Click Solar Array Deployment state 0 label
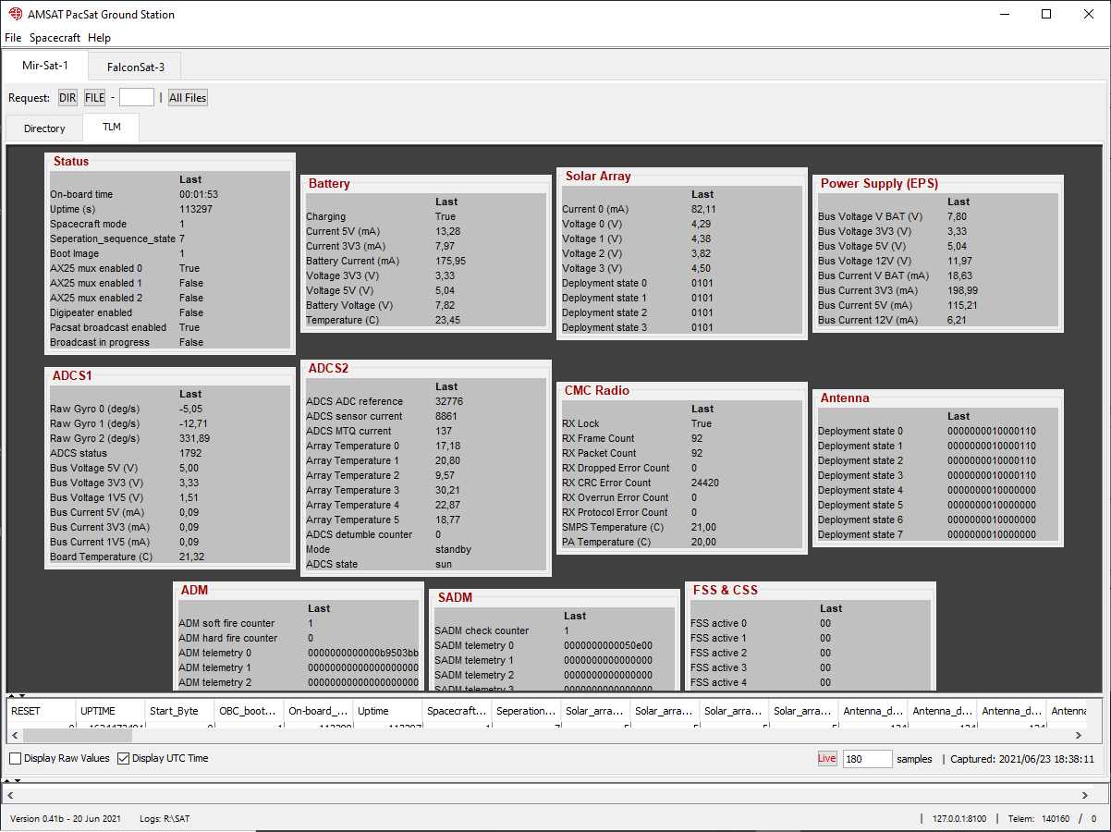Image resolution: width=1111 pixels, height=832 pixels. click(604, 283)
